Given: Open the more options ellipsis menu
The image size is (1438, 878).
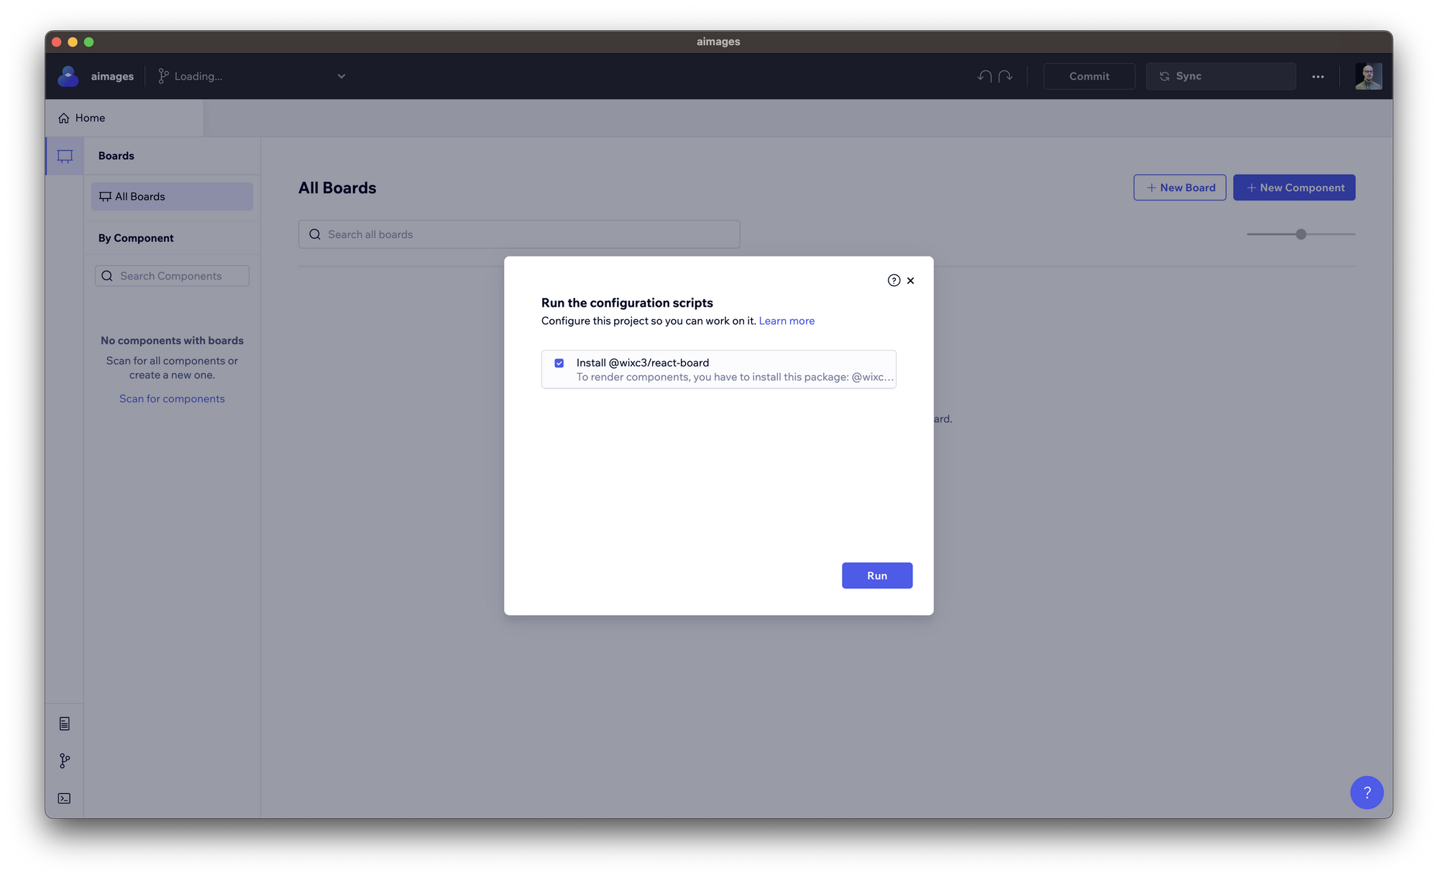Looking at the screenshot, I should click(x=1317, y=76).
